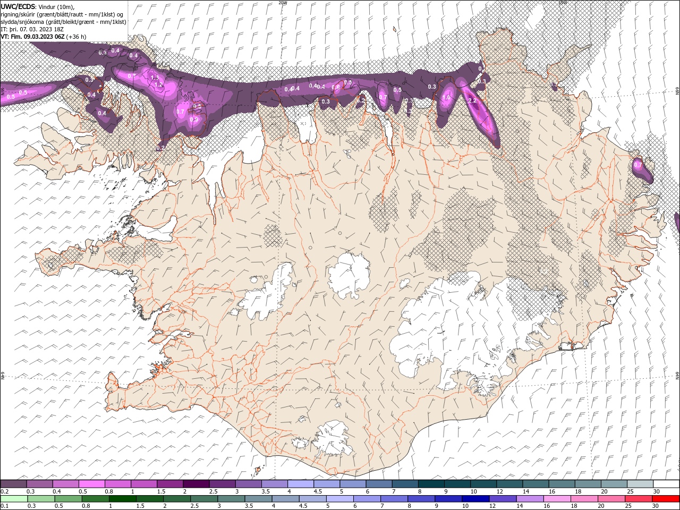Click the bright red rain swatch labeled 30
The width and height of the screenshot is (680, 510).
point(666,499)
